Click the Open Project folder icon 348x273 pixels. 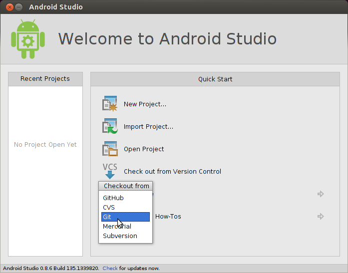tap(109, 149)
